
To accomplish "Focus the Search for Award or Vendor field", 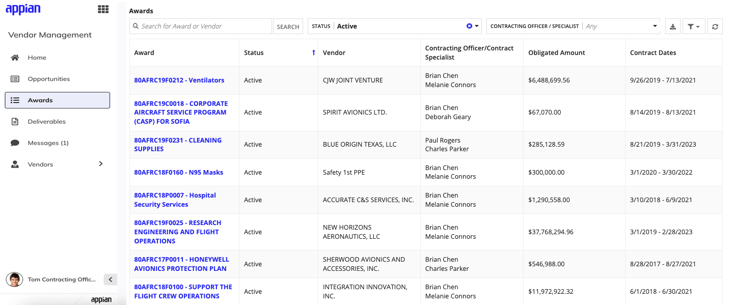I will point(201,26).
